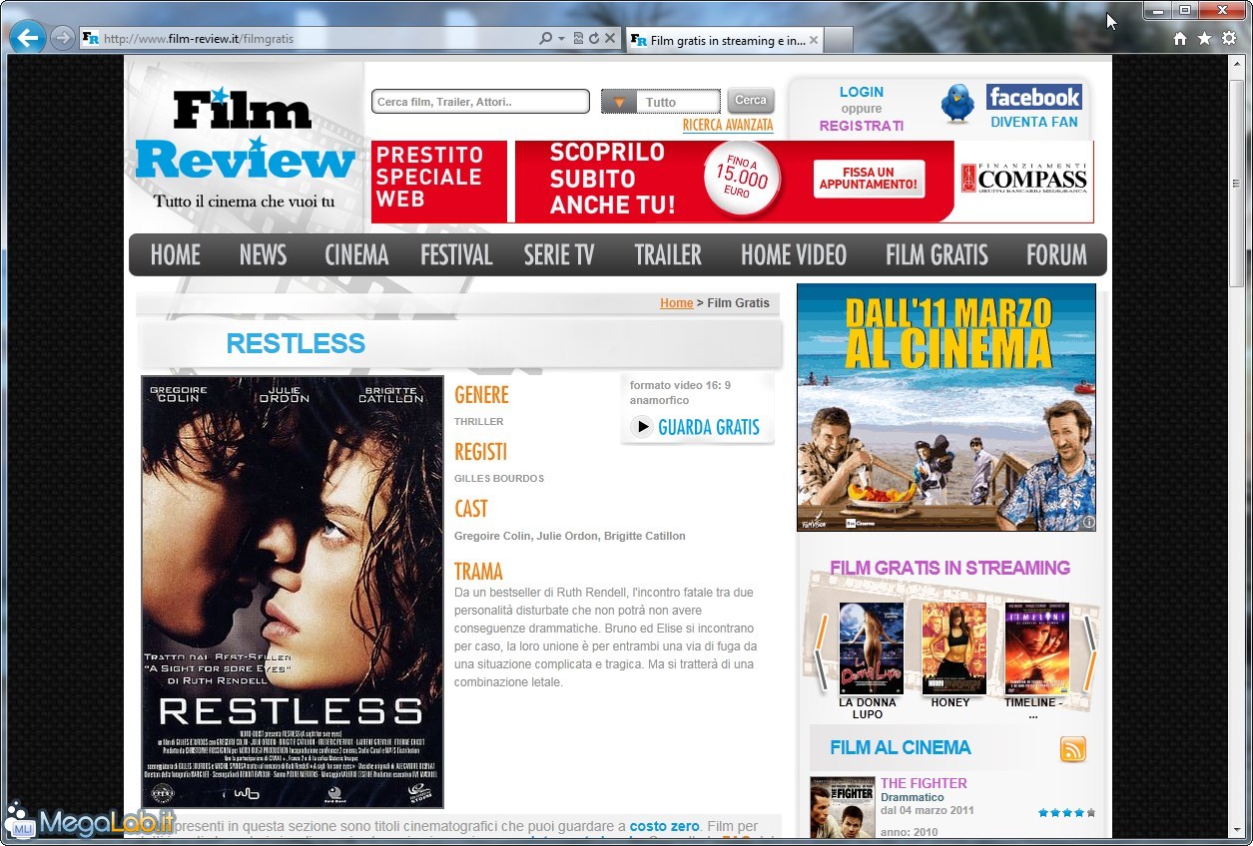
Task: Click the REGISTRATI link
Action: click(861, 126)
